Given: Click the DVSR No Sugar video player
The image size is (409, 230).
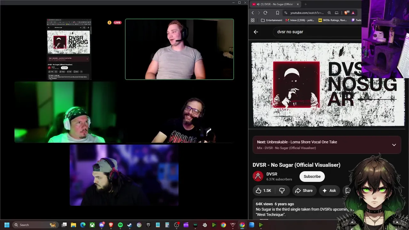Looking at the screenshot, I should [x=328, y=84].
